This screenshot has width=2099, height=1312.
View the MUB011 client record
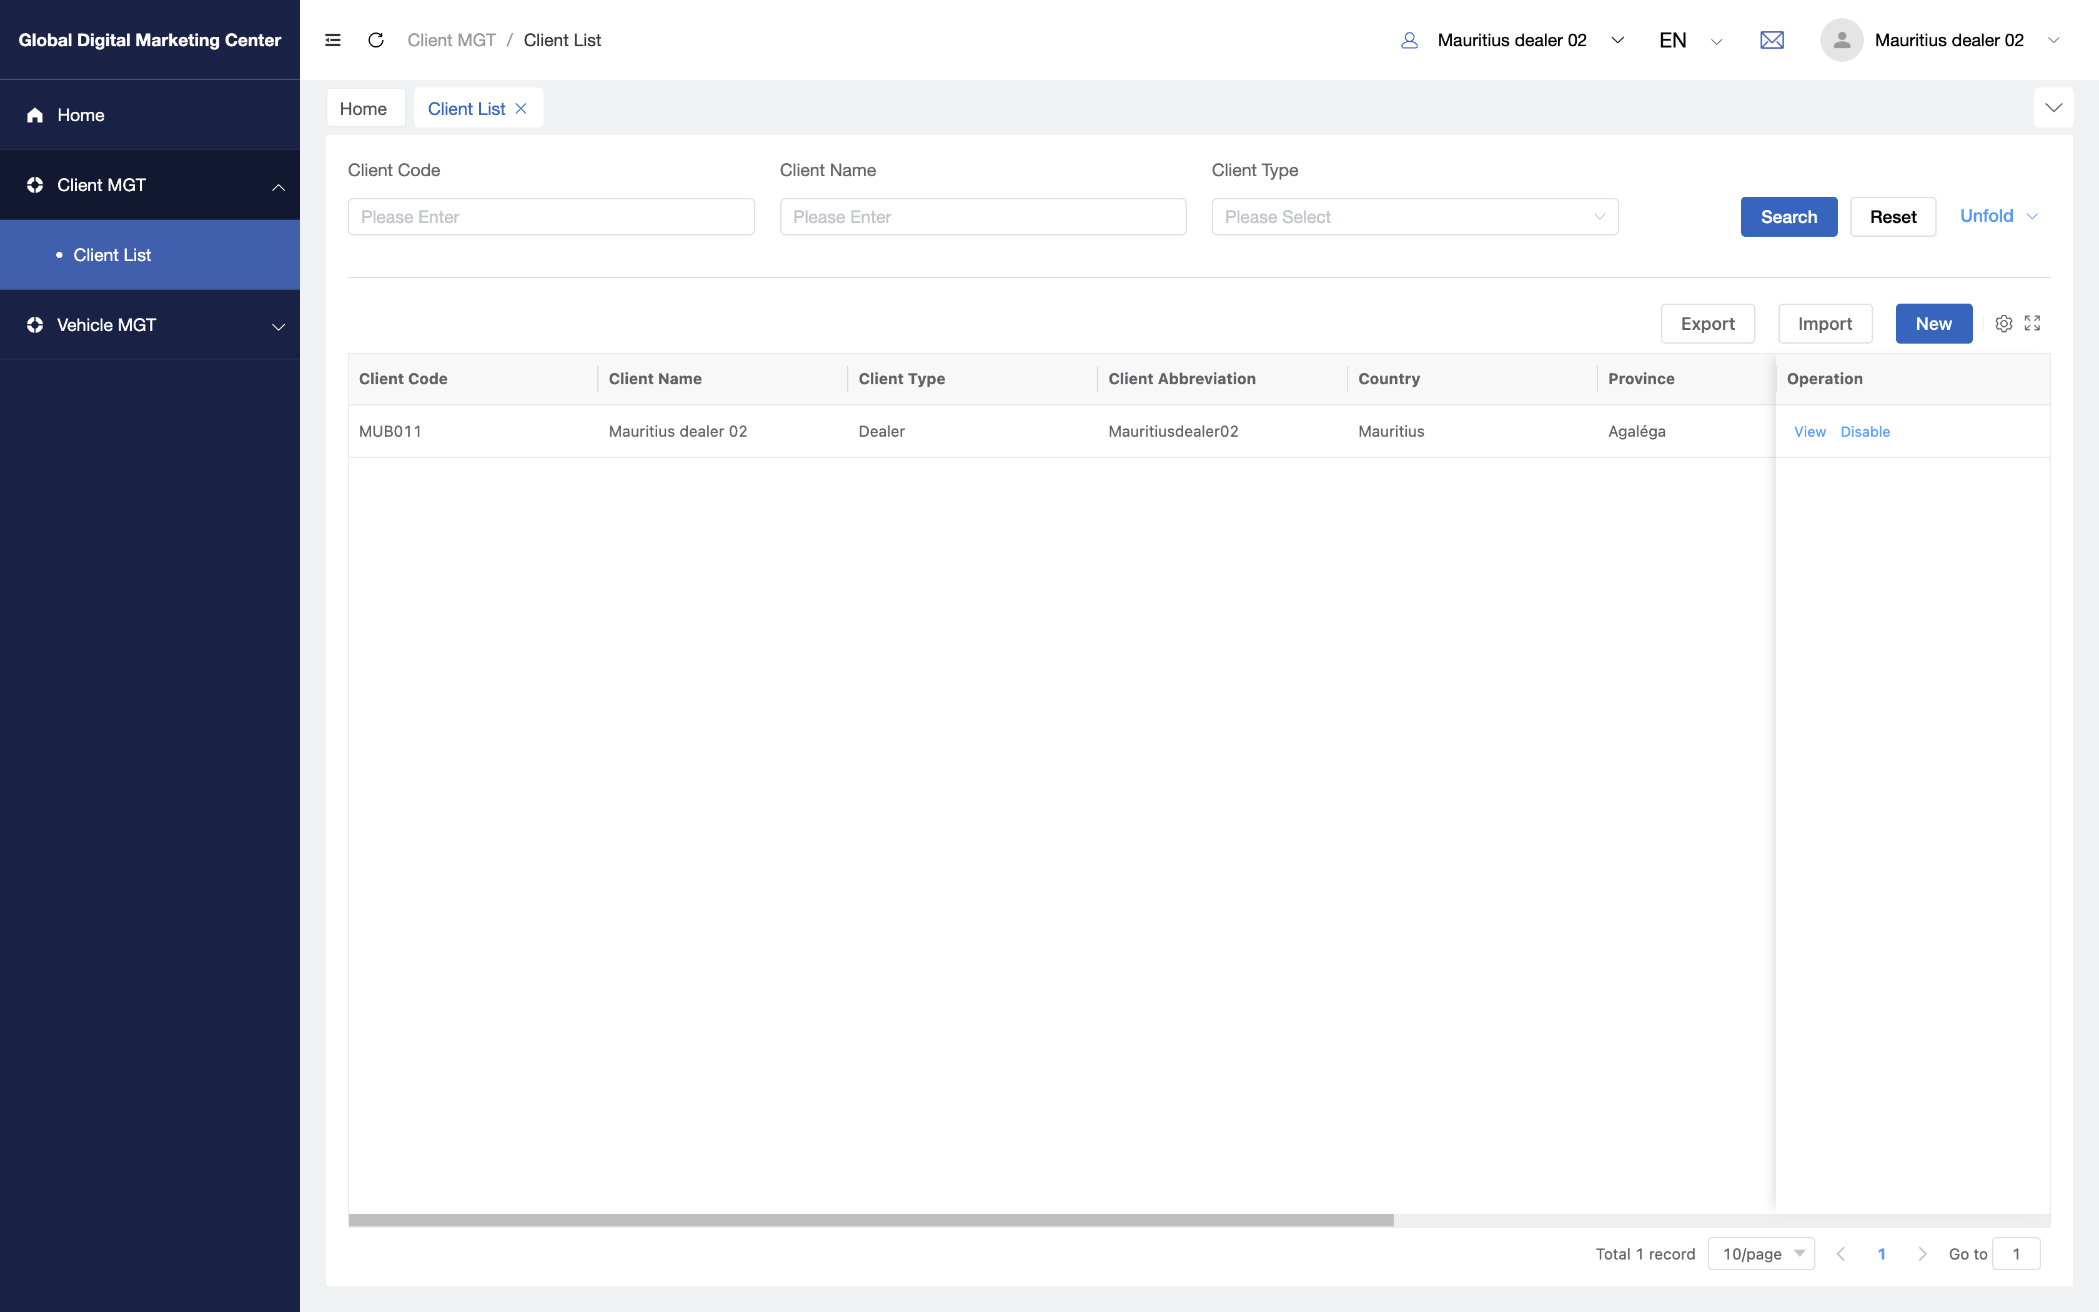1809,431
